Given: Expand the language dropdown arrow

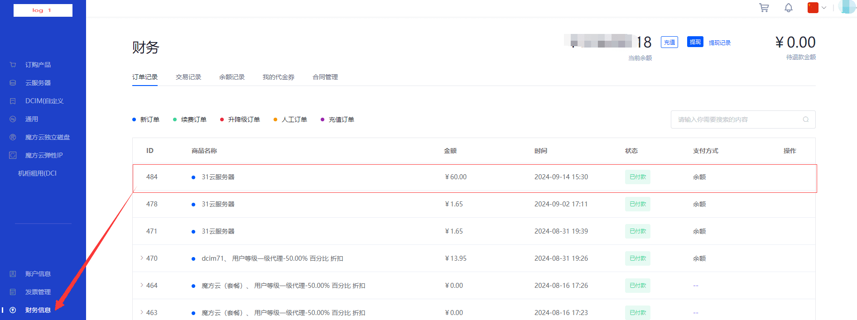Looking at the screenshot, I should pyautogui.click(x=824, y=8).
